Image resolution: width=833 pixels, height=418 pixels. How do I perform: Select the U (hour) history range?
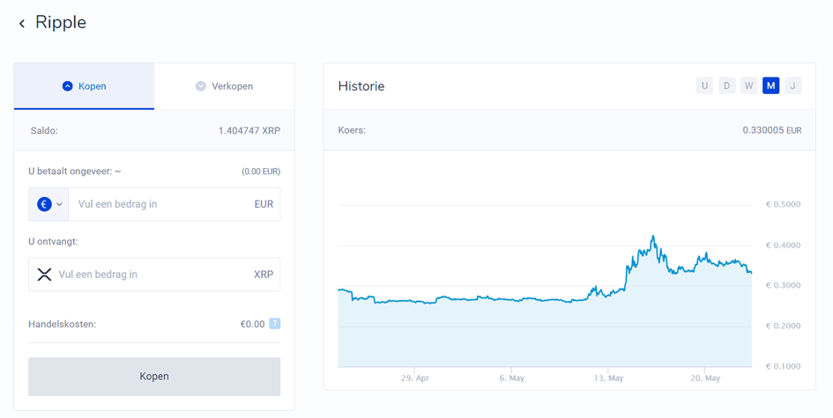point(704,85)
